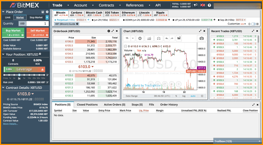
Task: Switch to Order History tab
Action: tap(169, 105)
